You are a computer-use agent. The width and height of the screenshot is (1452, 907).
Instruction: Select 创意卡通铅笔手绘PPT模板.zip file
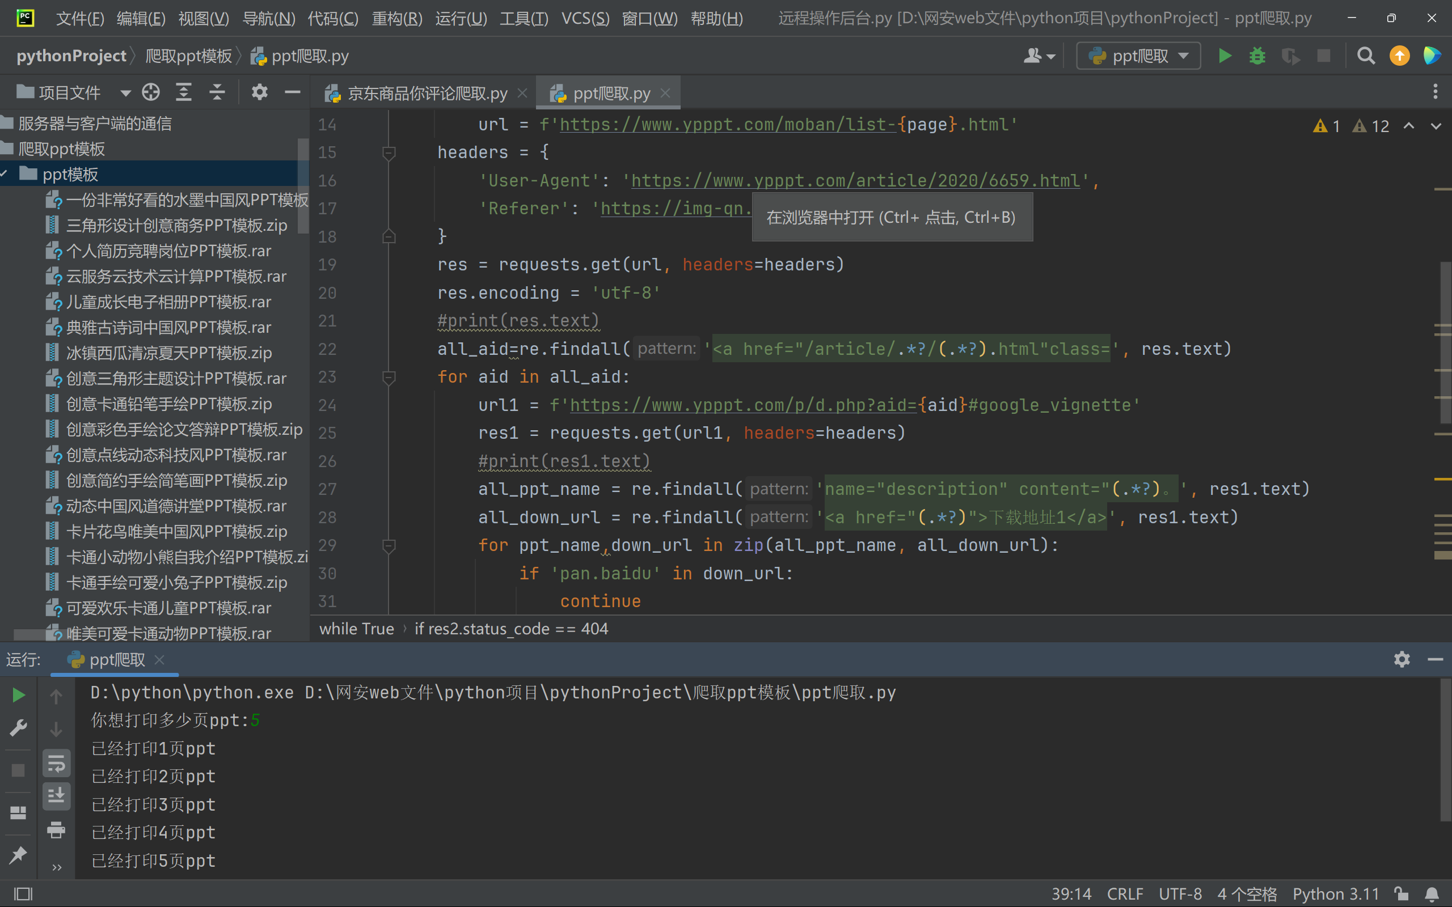coord(168,404)
